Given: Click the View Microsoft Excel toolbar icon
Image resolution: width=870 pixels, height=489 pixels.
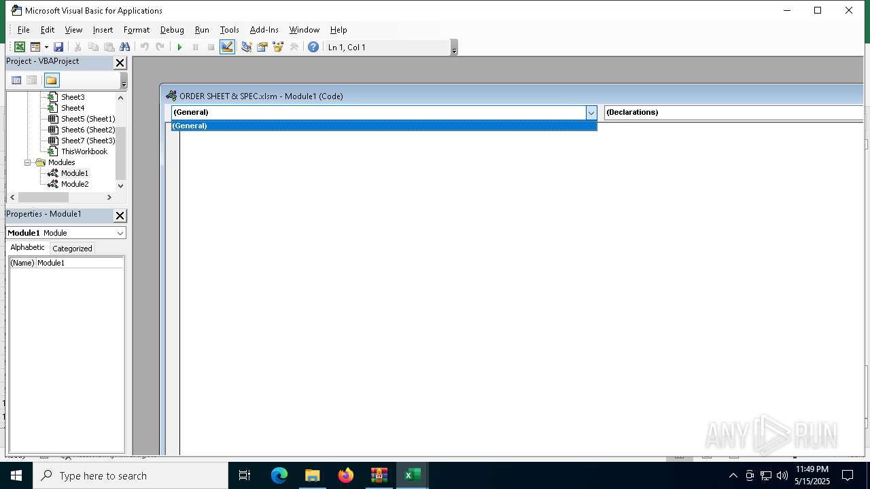Looking at the screenshot, I should coord(20,47).
